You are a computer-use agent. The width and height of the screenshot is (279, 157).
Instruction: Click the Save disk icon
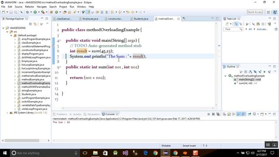[11, 12]
